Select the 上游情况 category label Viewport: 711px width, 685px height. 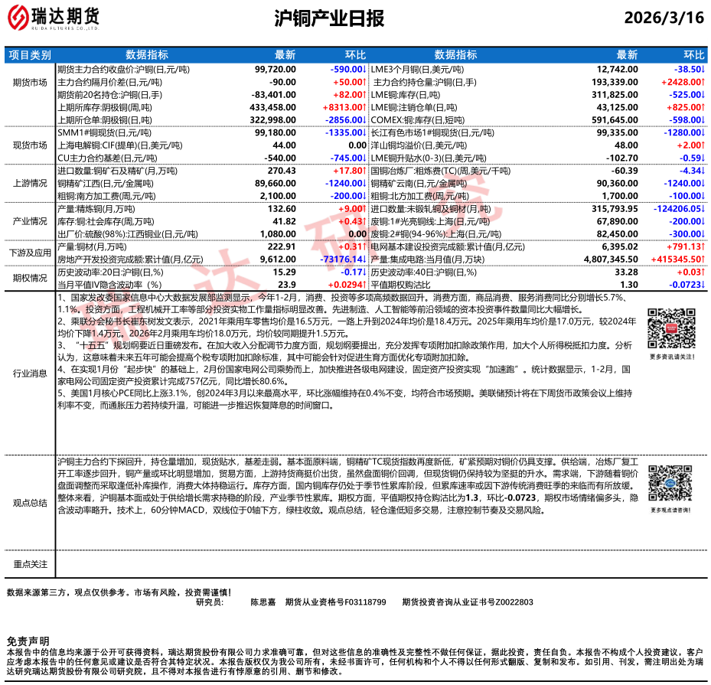[30, 184]
